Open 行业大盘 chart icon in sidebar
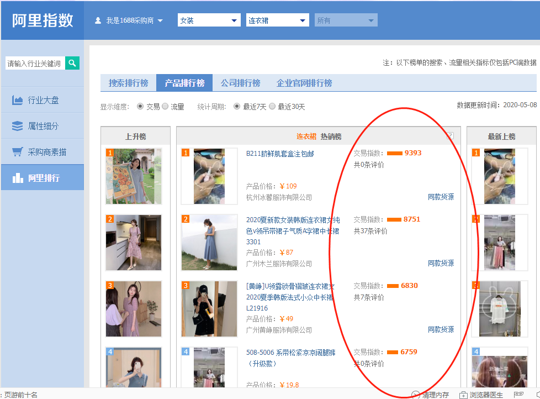Image resolution: width=540 pixels, height=399 pixels. point(17,100)
